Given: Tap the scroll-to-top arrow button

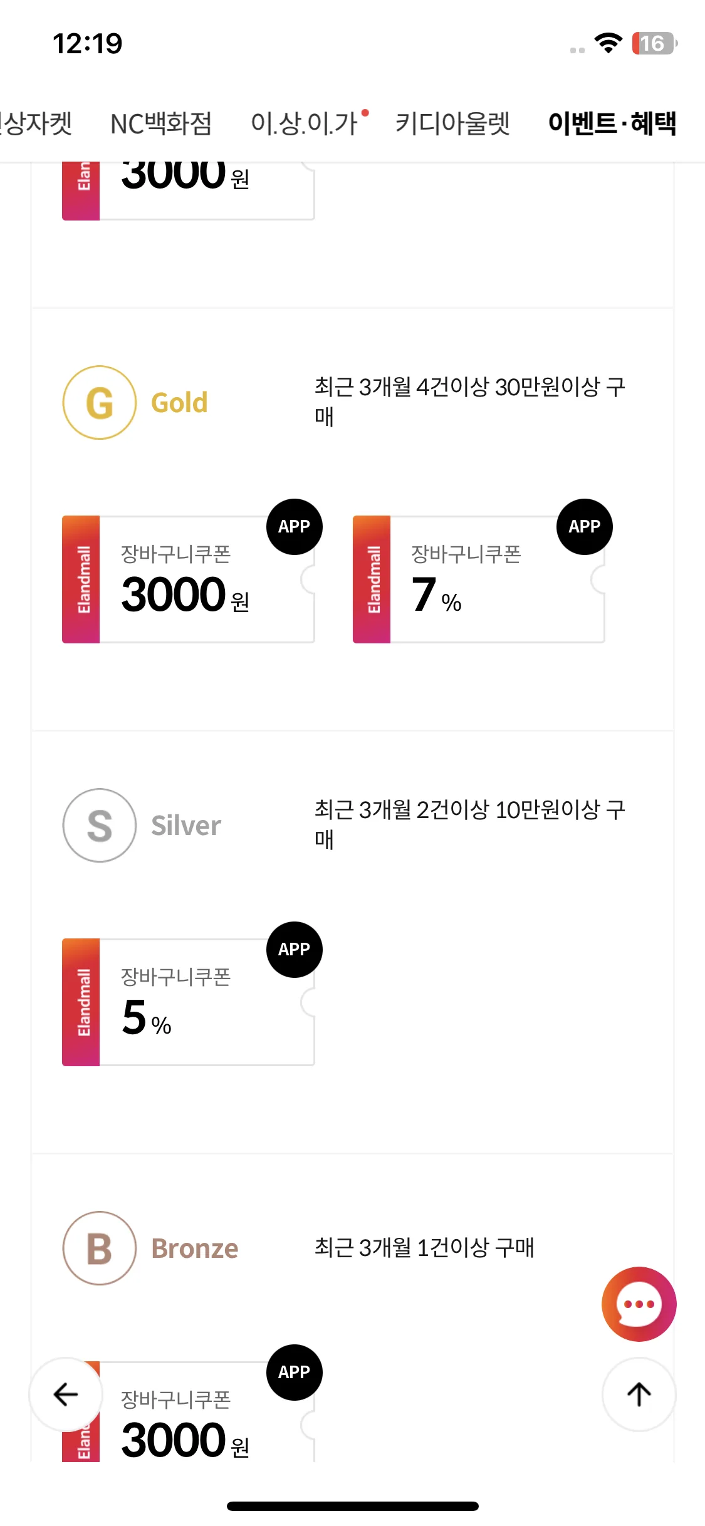Looking at the screenshot, I should [x=639, y=1394].
